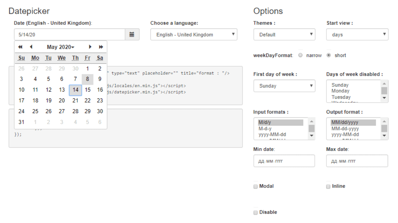Screen dimensions: 398x223
Task: Enable the Inline checkbox
Action: point(328,186)
